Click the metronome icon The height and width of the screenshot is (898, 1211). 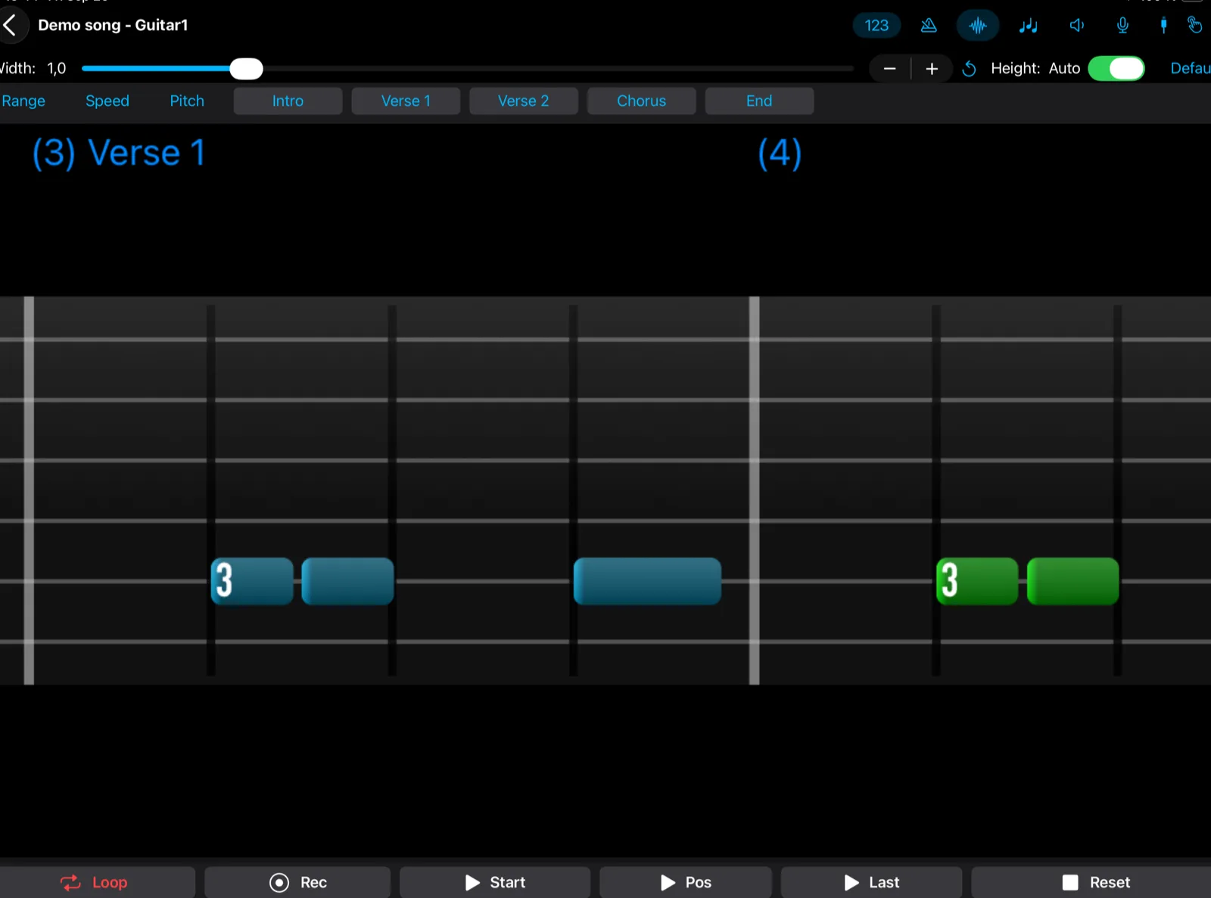[x=929, y=26]
